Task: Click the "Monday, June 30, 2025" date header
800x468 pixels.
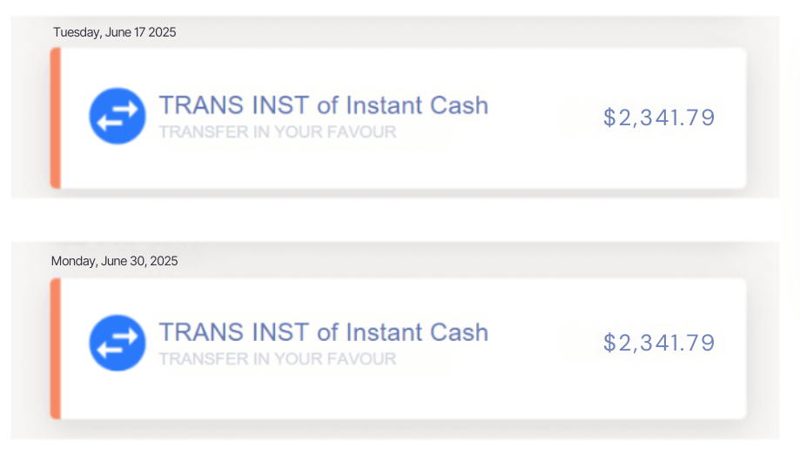Action: point(114,261)
